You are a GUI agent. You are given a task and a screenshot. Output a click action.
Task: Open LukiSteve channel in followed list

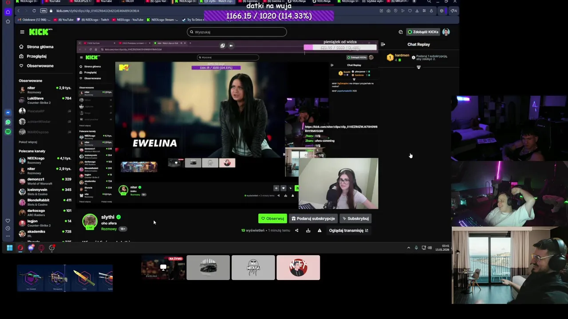coord(44,101)
